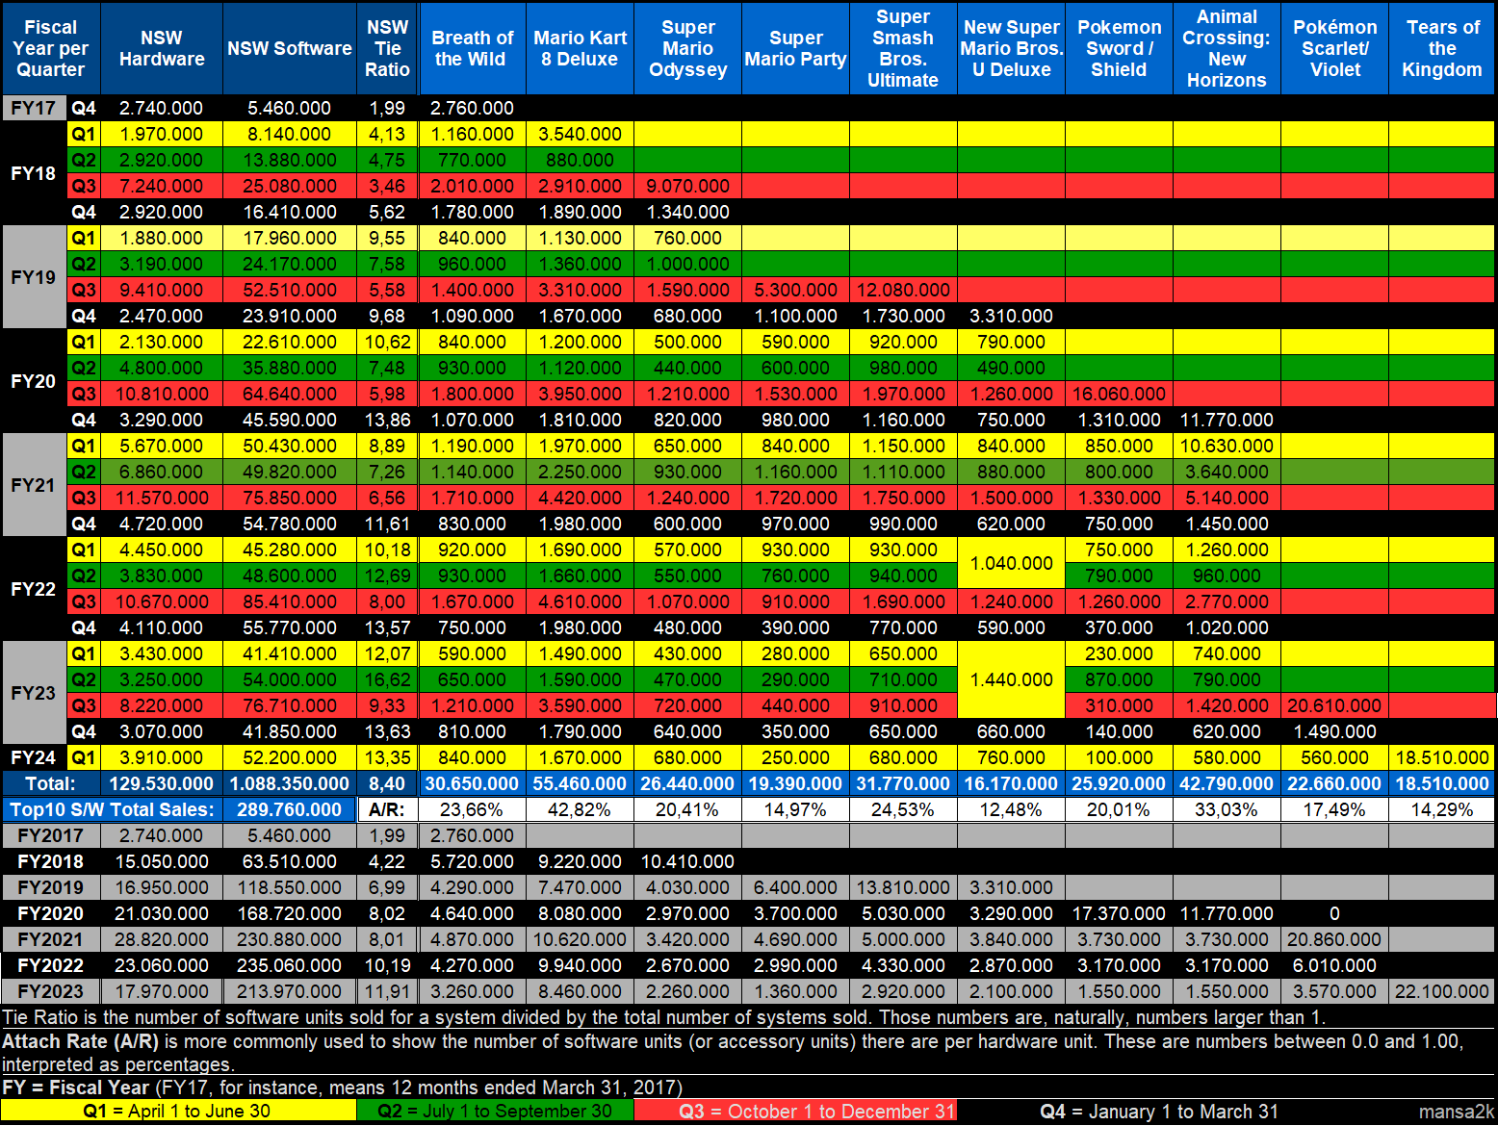
Task: Select total hardware 129.530.000
Action: pyautogui.click(x=162, y=783)
